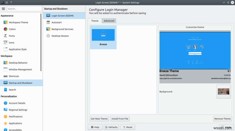Click the Remove Theme button
Image resolution: width=235 pixels, height=131 pixels.
pos(222,119)
